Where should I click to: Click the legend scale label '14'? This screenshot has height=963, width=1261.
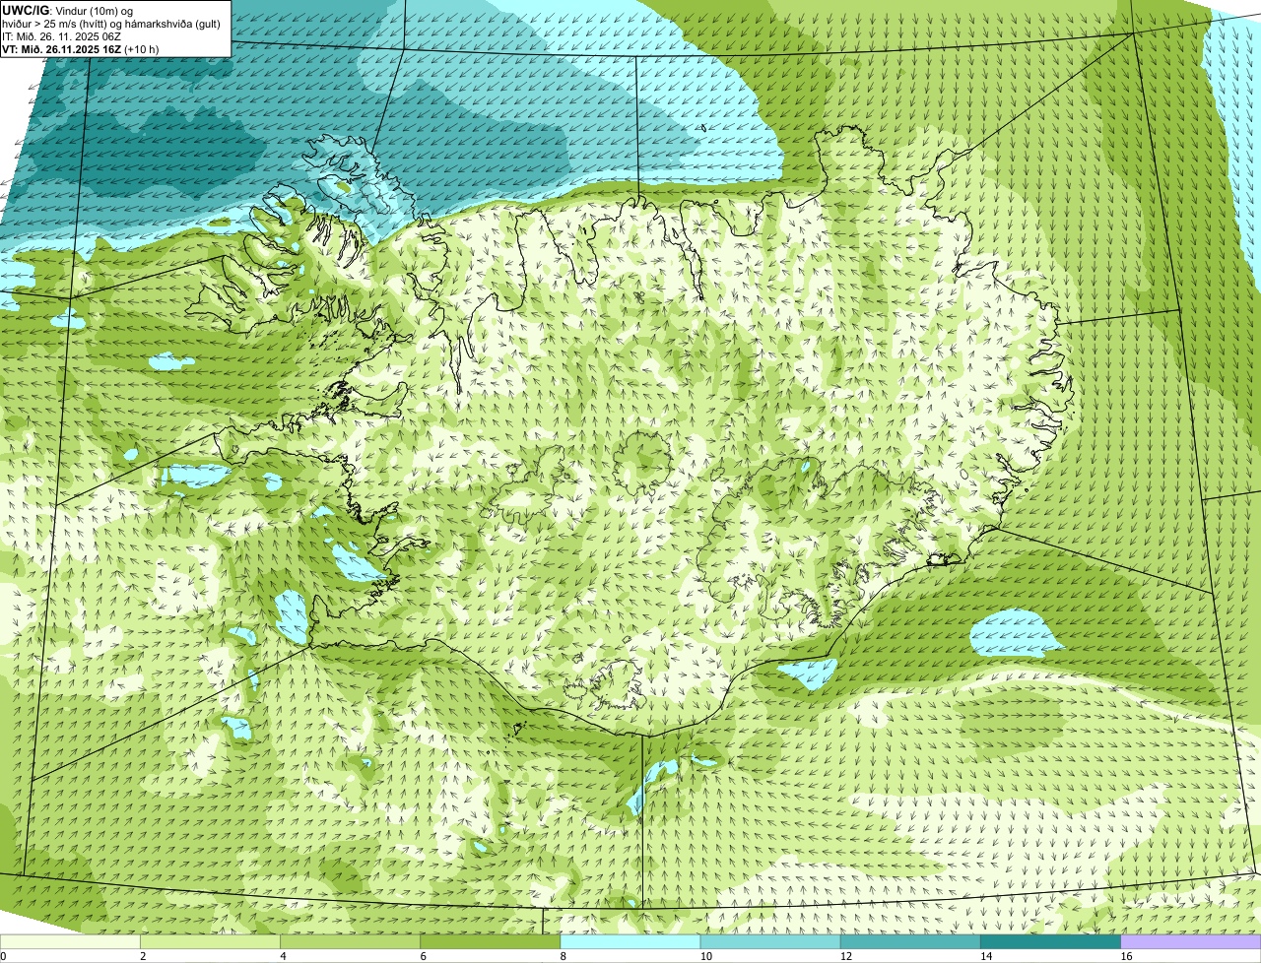tap(986, 956)
